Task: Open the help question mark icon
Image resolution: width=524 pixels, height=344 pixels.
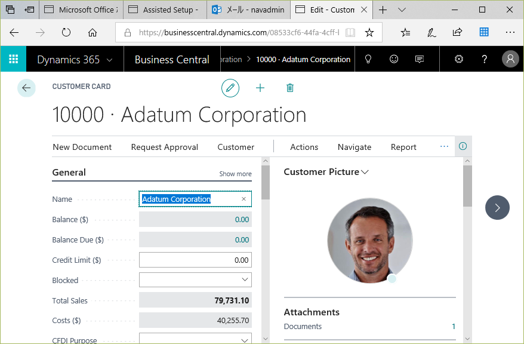Action: (484, 59)
